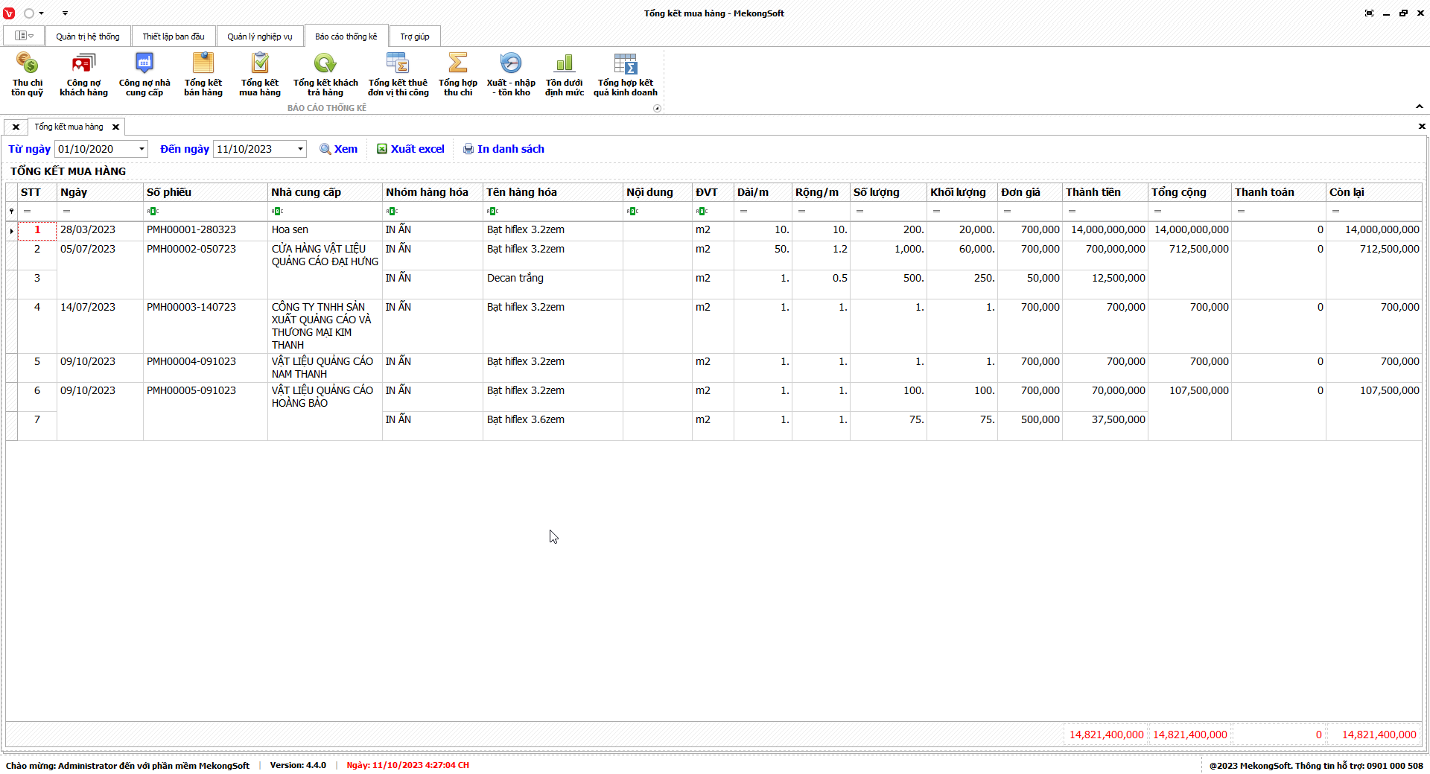
Task: Click the Xem button
Action: click(339, 149)
